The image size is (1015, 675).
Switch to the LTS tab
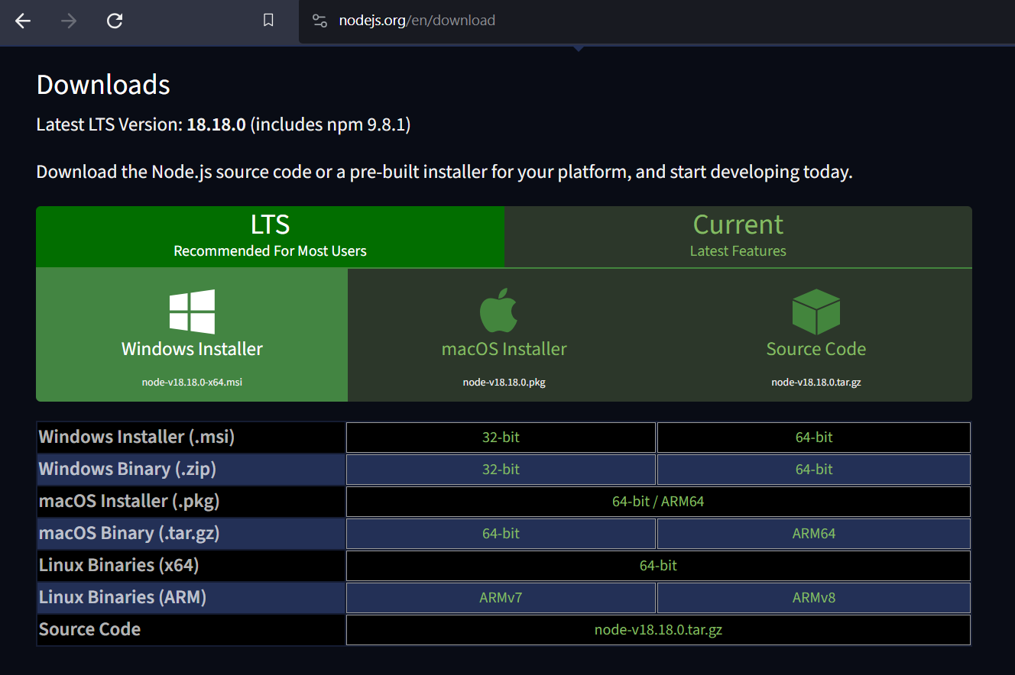[270, 237]
